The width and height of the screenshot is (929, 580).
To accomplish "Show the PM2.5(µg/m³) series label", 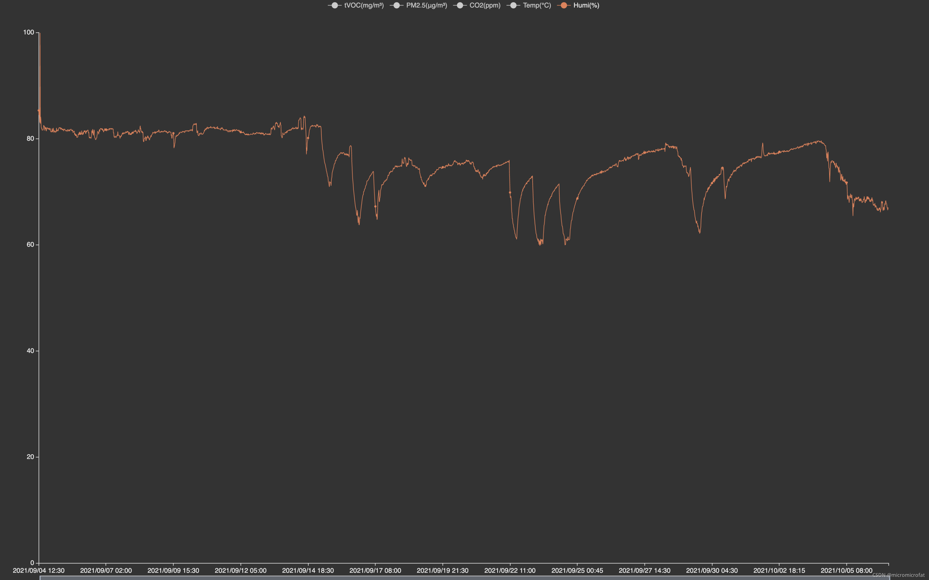I will (426, 5).
